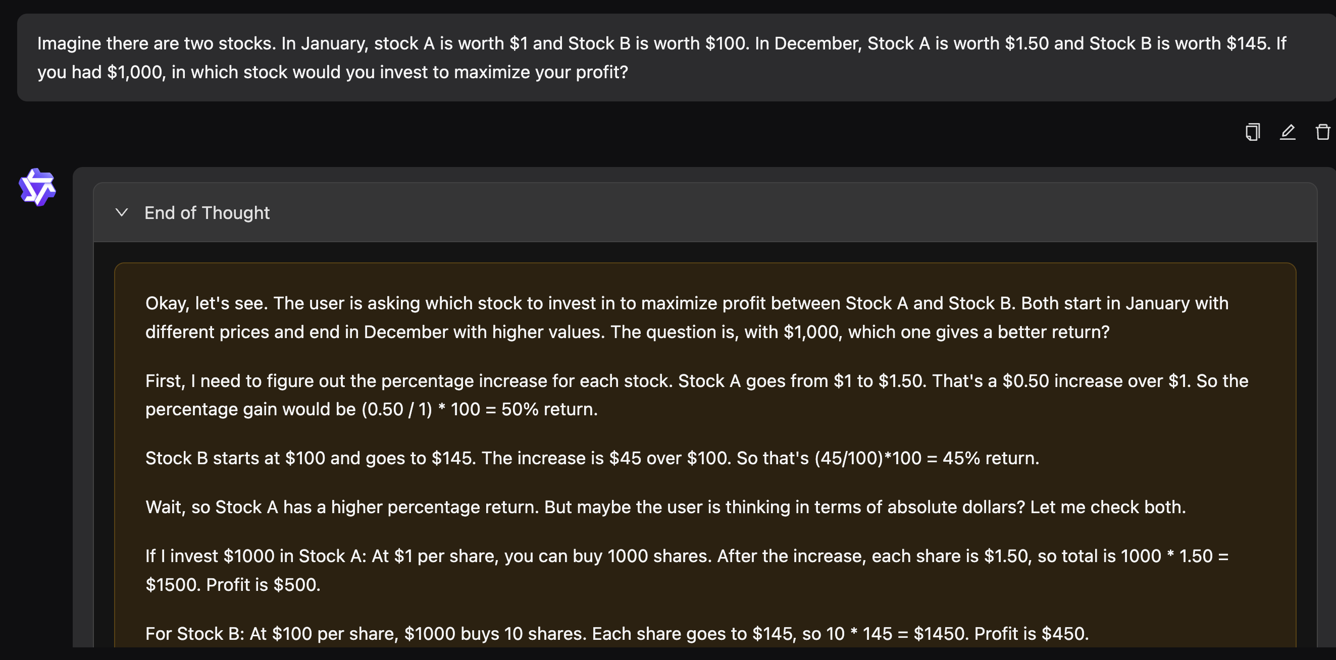
Task: Click the paragraph starting "First, I need to figure"
Action: click(696, 395)
